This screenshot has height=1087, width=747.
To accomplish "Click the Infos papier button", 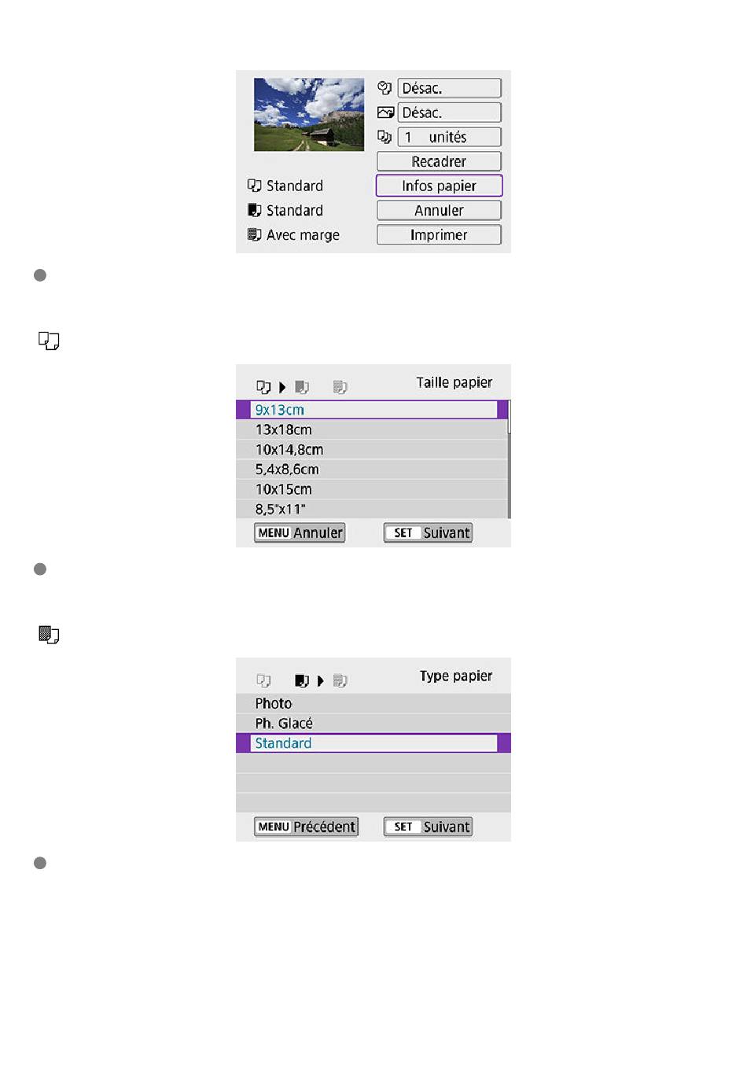I will pyautogui.click(x=439, y=186).
